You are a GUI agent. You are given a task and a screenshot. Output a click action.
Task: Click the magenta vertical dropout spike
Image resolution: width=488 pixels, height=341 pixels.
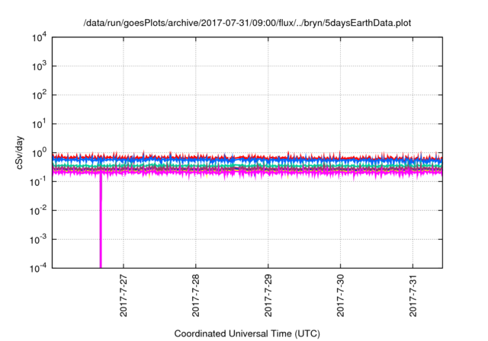(101, 221)
